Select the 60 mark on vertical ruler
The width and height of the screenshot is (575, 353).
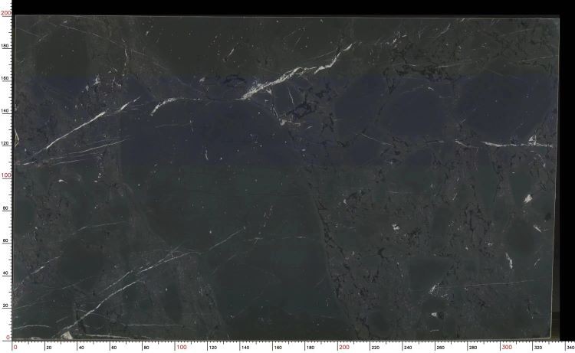pos(7,240)
